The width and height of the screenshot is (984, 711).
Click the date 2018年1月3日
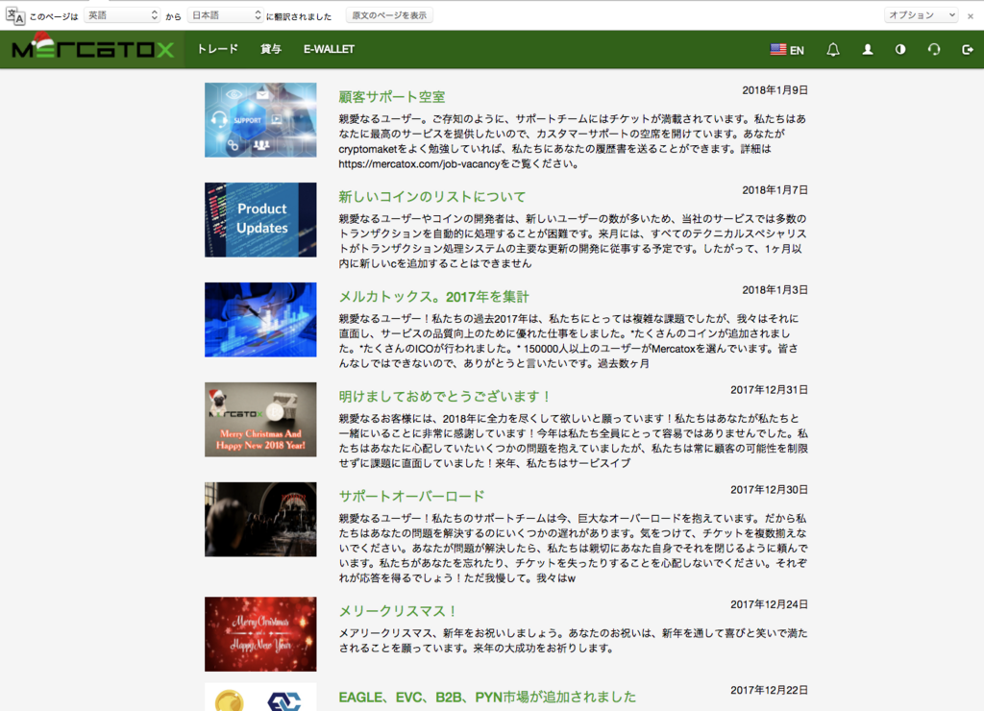(775, 290)
